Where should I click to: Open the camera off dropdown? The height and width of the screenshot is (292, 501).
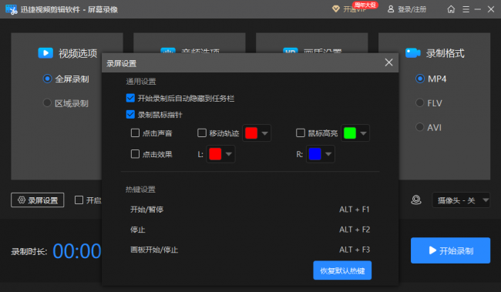[461, 200]
